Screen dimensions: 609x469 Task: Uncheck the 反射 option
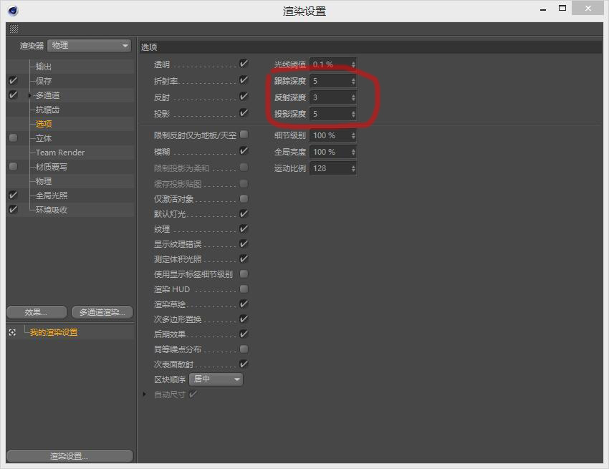click(x=244, y=96)
